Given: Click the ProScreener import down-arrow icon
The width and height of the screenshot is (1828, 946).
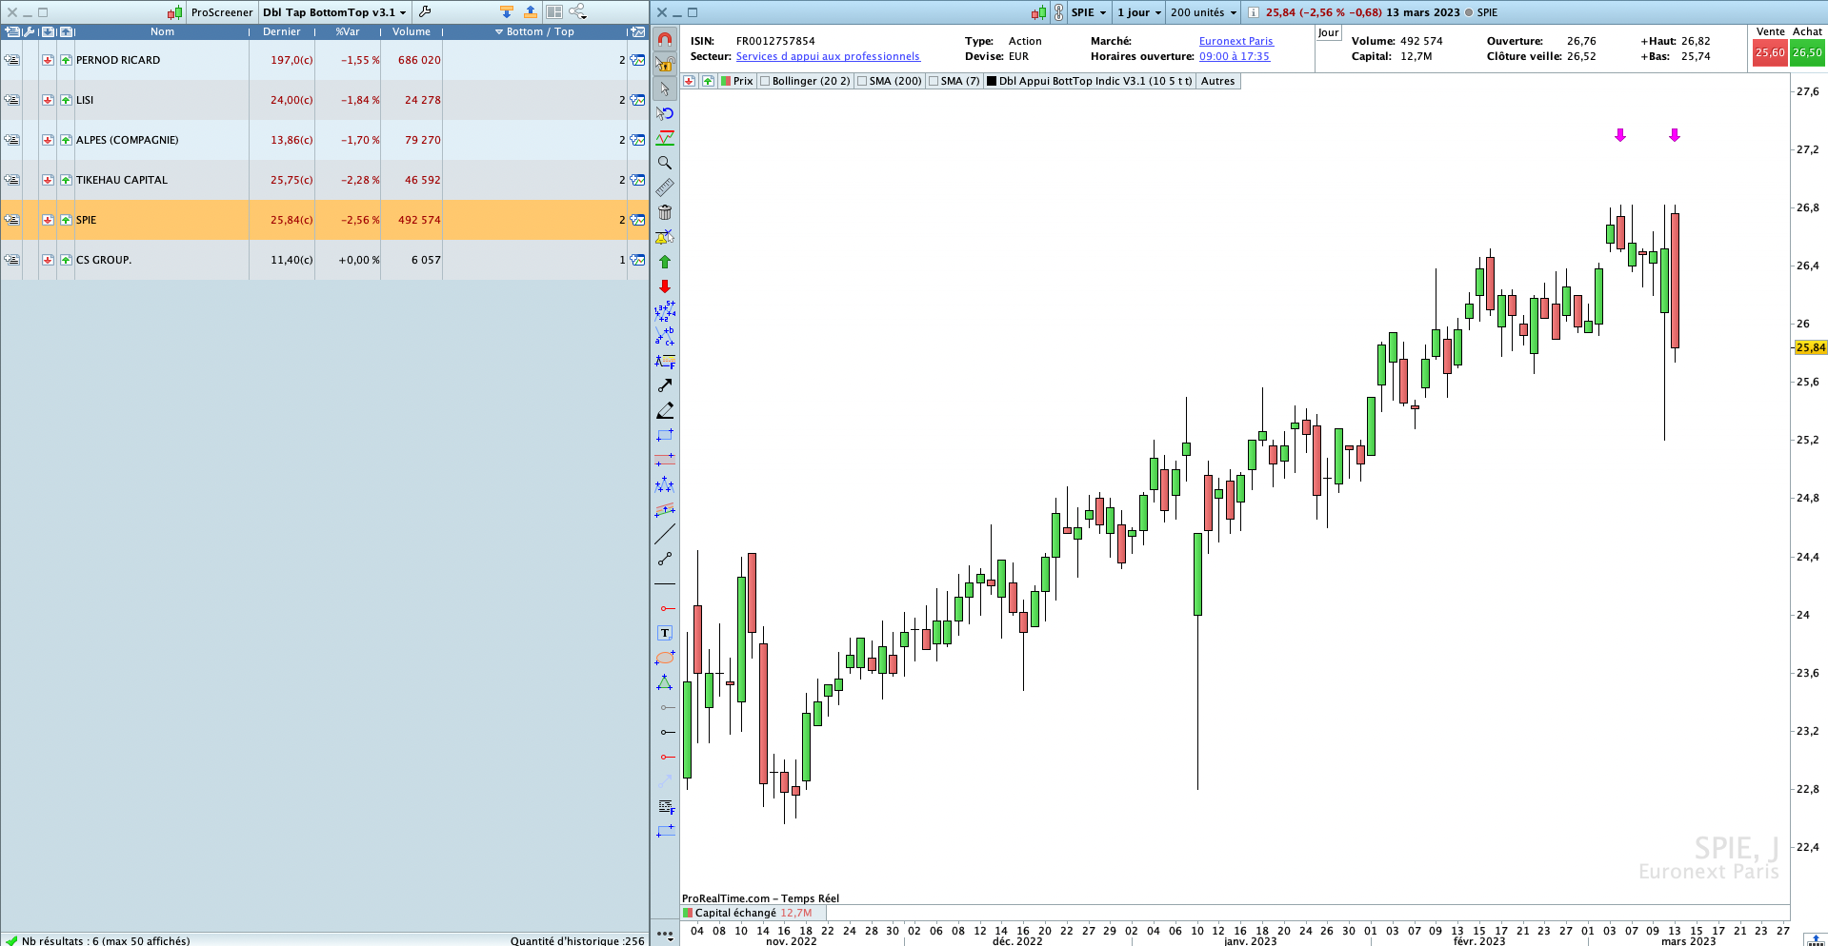Looking at the screenshot, I should [x=507, y=11].
